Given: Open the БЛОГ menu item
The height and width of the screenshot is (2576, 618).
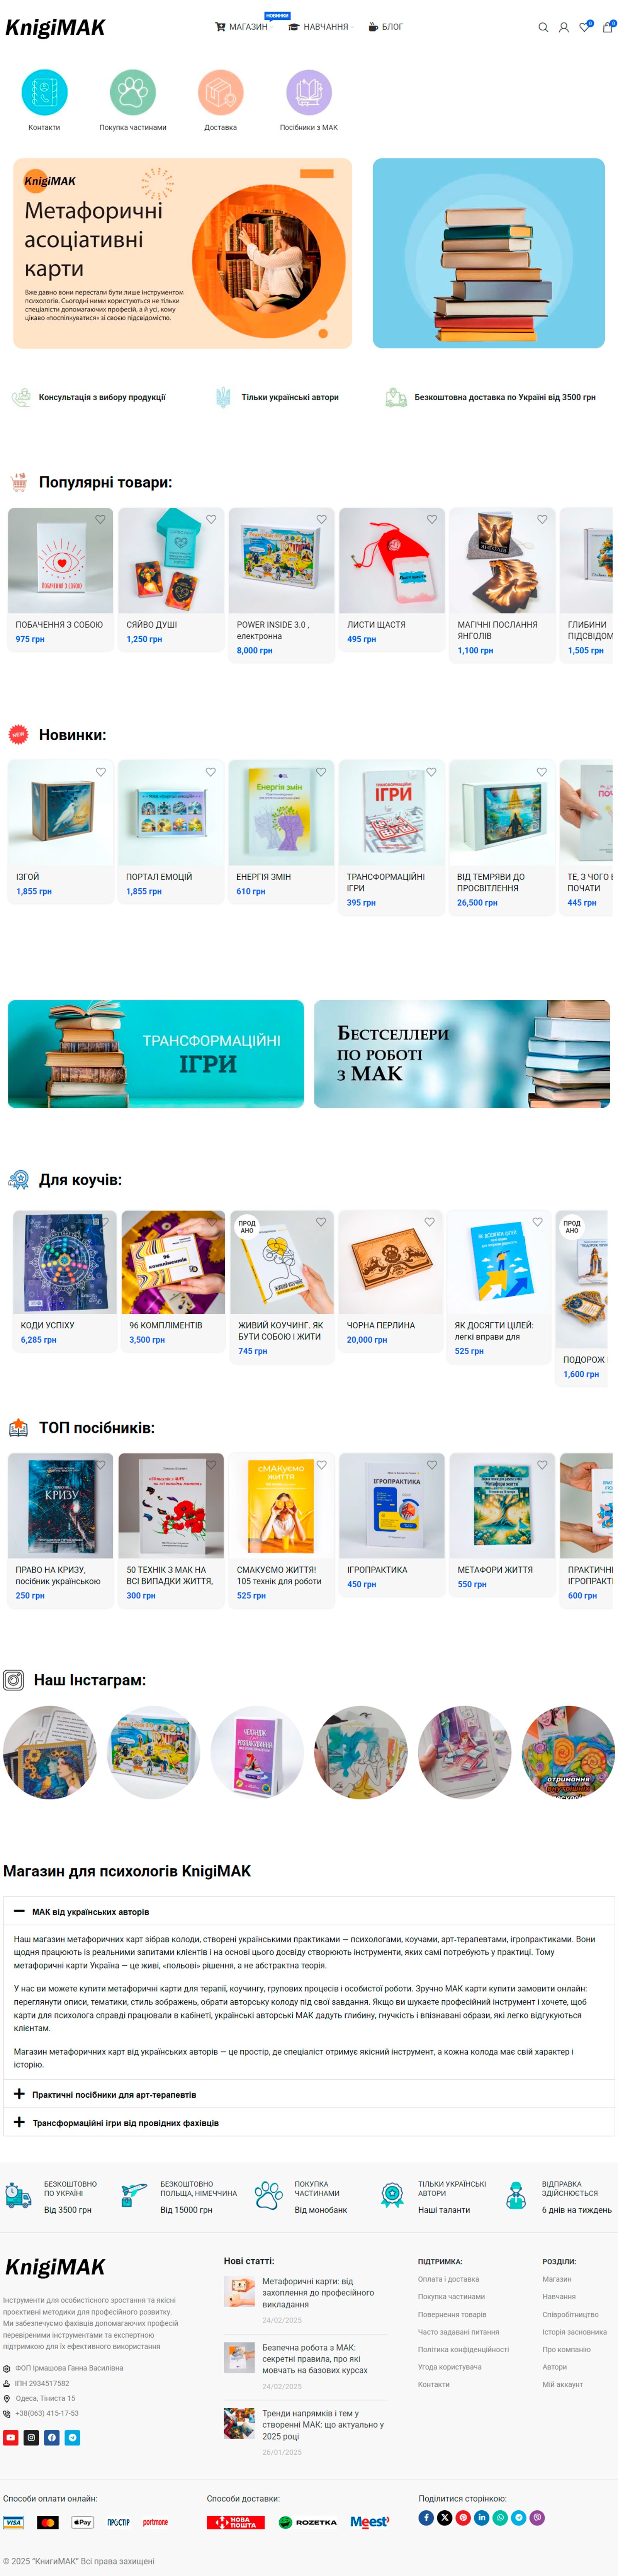Looking at the screenshot, I should click(x=386, y=27).
